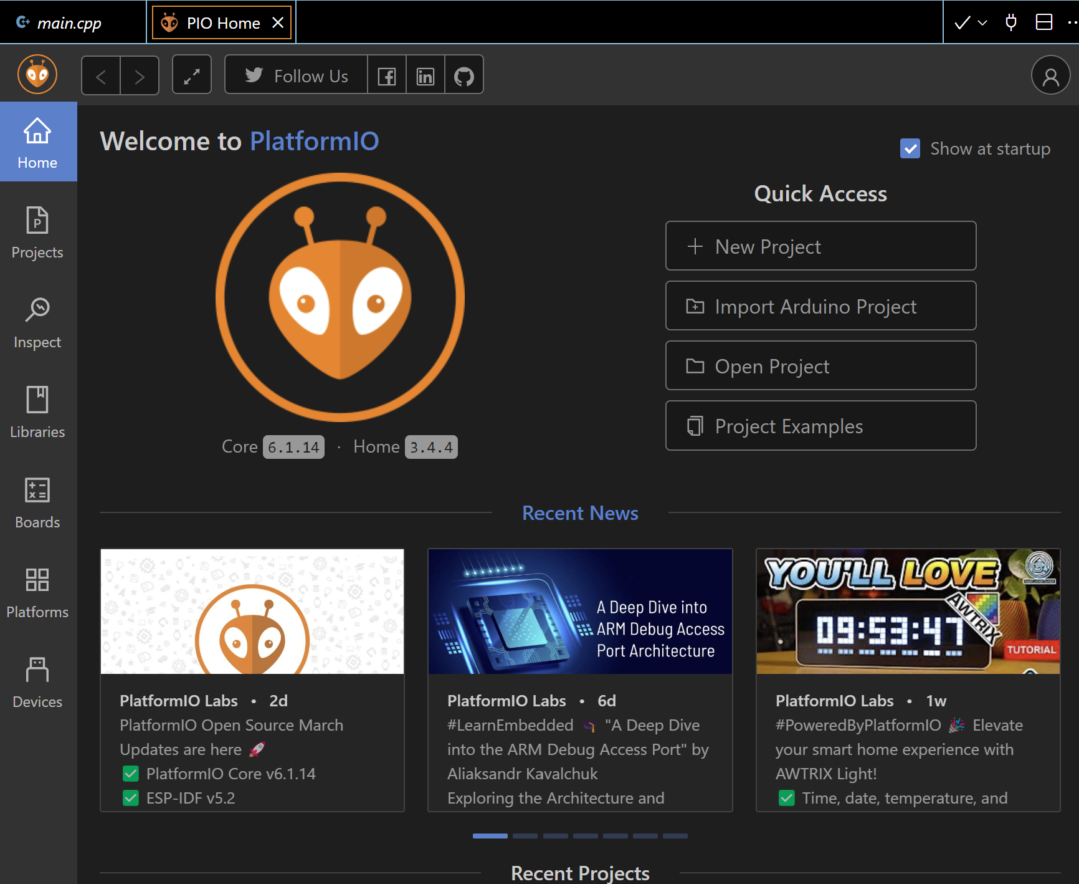Click 'PlatformIO Open Source March' news text
The image size is (1079, 884).
click(x=232, y=725)
